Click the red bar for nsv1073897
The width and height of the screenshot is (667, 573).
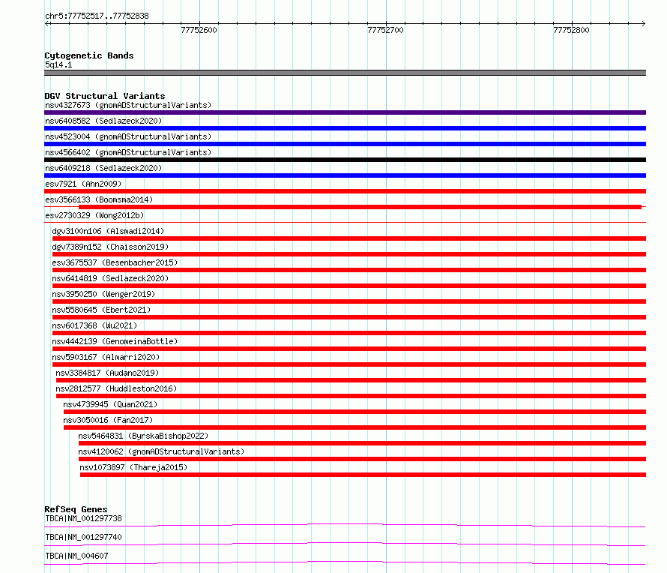click(363, 475)
